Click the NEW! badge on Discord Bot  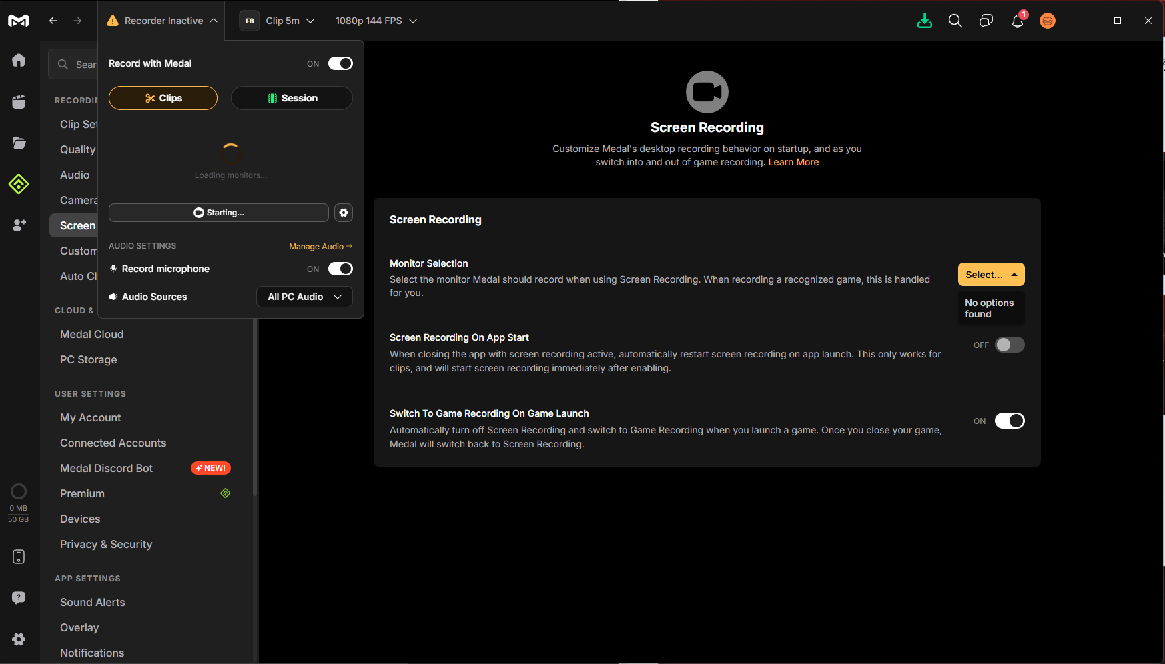click(x=211, y=468)
